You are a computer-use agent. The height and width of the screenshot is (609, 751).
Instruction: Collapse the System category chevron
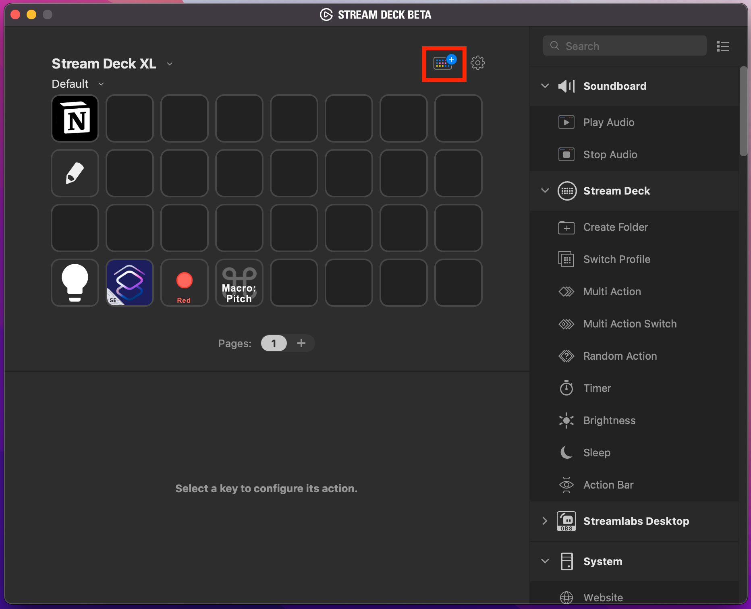(545, 561)
